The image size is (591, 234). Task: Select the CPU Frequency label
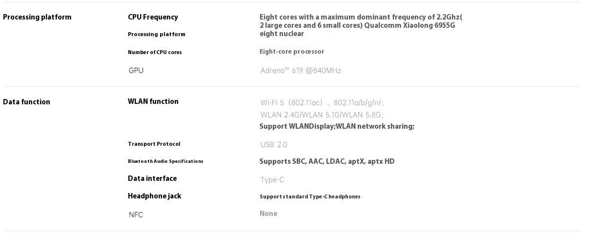[x=153, y=17]
